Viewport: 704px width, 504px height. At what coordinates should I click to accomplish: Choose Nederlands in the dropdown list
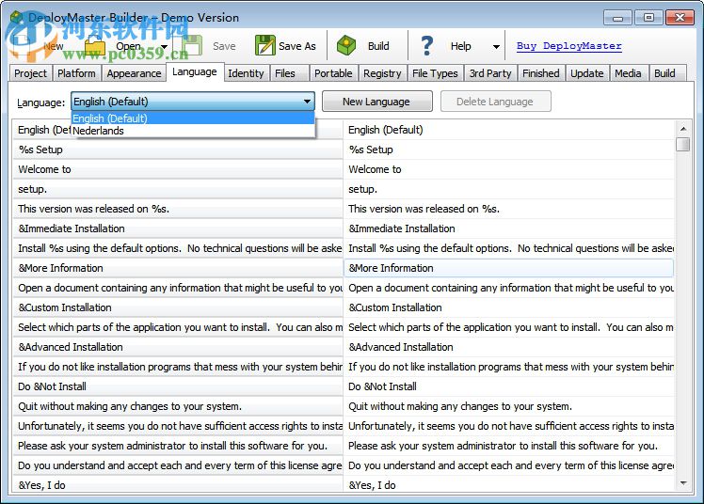click(193, 131)
